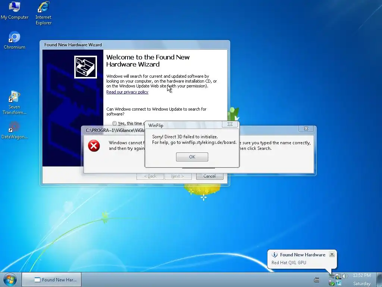Image resolution: width=382 pixels, height=287 pixels.
Task: Click the blue network bars tray icon
Action: click(x=338, y=283)
